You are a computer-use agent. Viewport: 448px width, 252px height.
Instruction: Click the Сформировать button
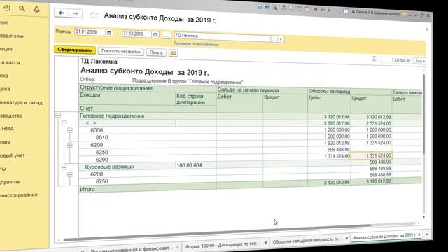click(x=75, y=50)
